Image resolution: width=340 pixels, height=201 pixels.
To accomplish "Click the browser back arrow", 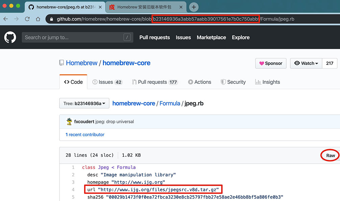I will [6, 19].
